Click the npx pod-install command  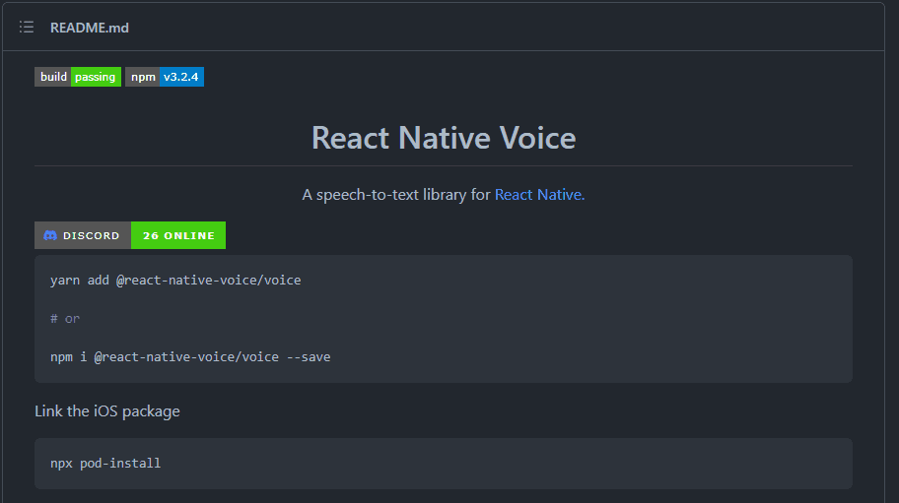pos(105,463)
